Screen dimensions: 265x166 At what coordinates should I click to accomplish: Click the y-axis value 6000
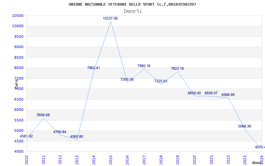coord(19,110)
